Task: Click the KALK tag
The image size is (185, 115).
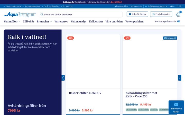Action: pyautogui.click(x=154, y=110)
